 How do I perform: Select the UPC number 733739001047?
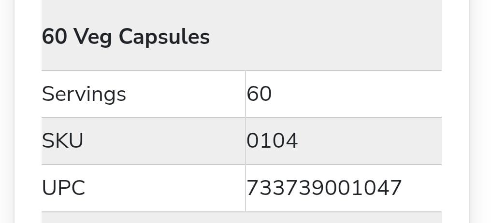tap(324, 188)
